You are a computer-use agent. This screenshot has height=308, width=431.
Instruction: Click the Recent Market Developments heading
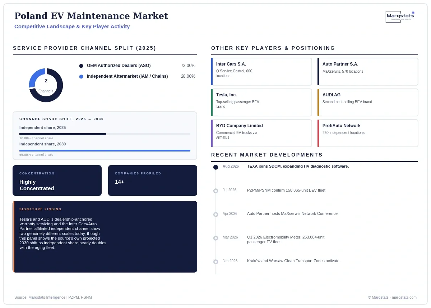pyautogui.click(x=267, y=155)
